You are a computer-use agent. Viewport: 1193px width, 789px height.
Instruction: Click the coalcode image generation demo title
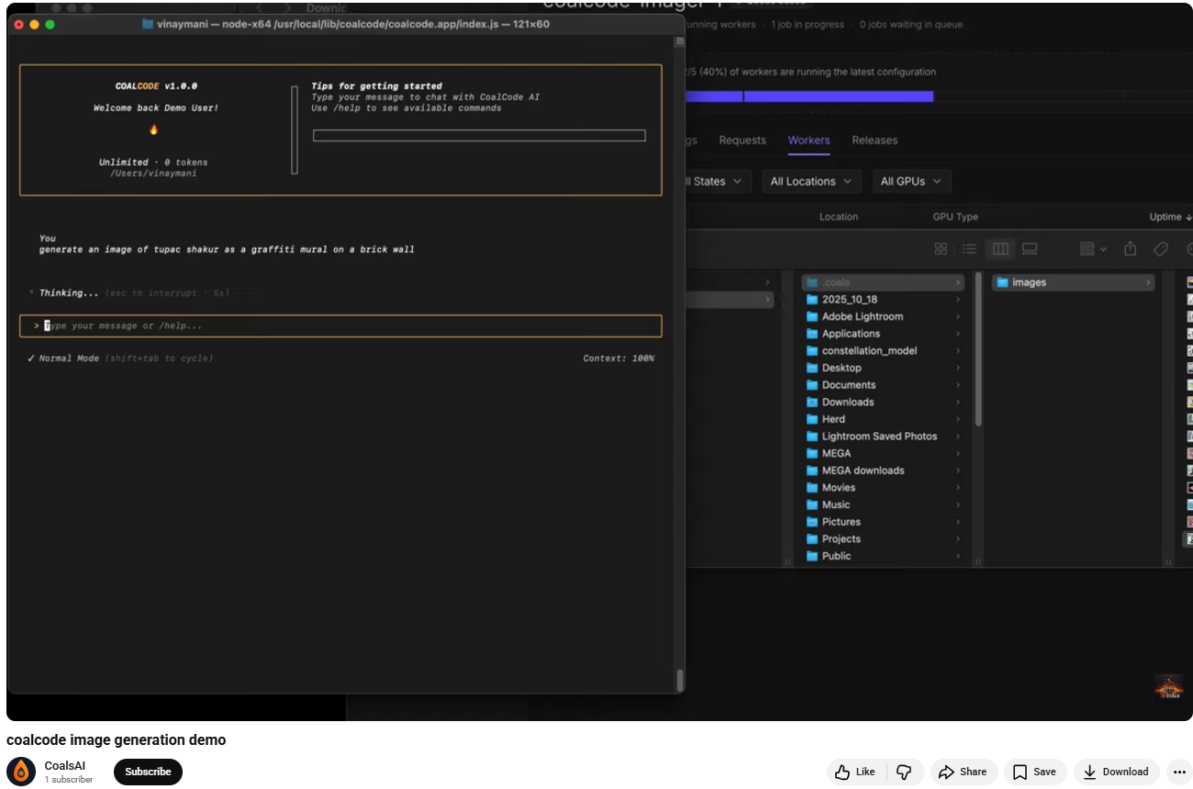(x=117, y=740)
